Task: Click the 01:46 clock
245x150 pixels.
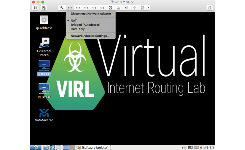Action: coord(204,148)
